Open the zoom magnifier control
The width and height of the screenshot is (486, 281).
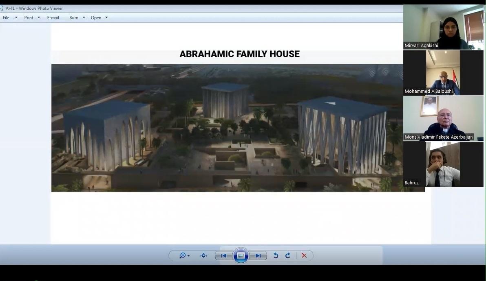click(183, 255)
